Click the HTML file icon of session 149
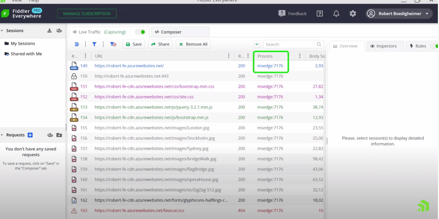The width and height of the screenshot is (439, 219). [x=74, y=66]
